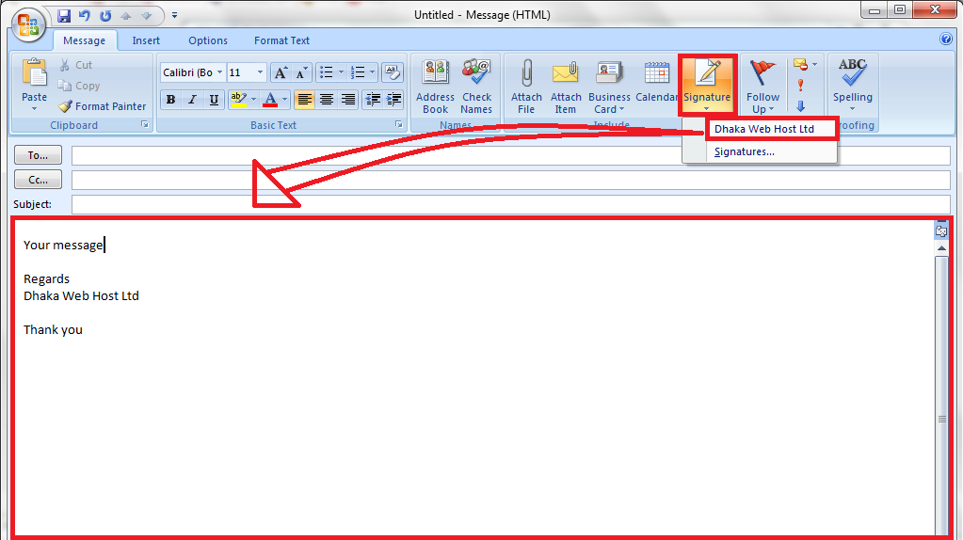Cut the selected text
This screenshot has width=963, height=540.
pyautogui.click(x=76, y=65)
